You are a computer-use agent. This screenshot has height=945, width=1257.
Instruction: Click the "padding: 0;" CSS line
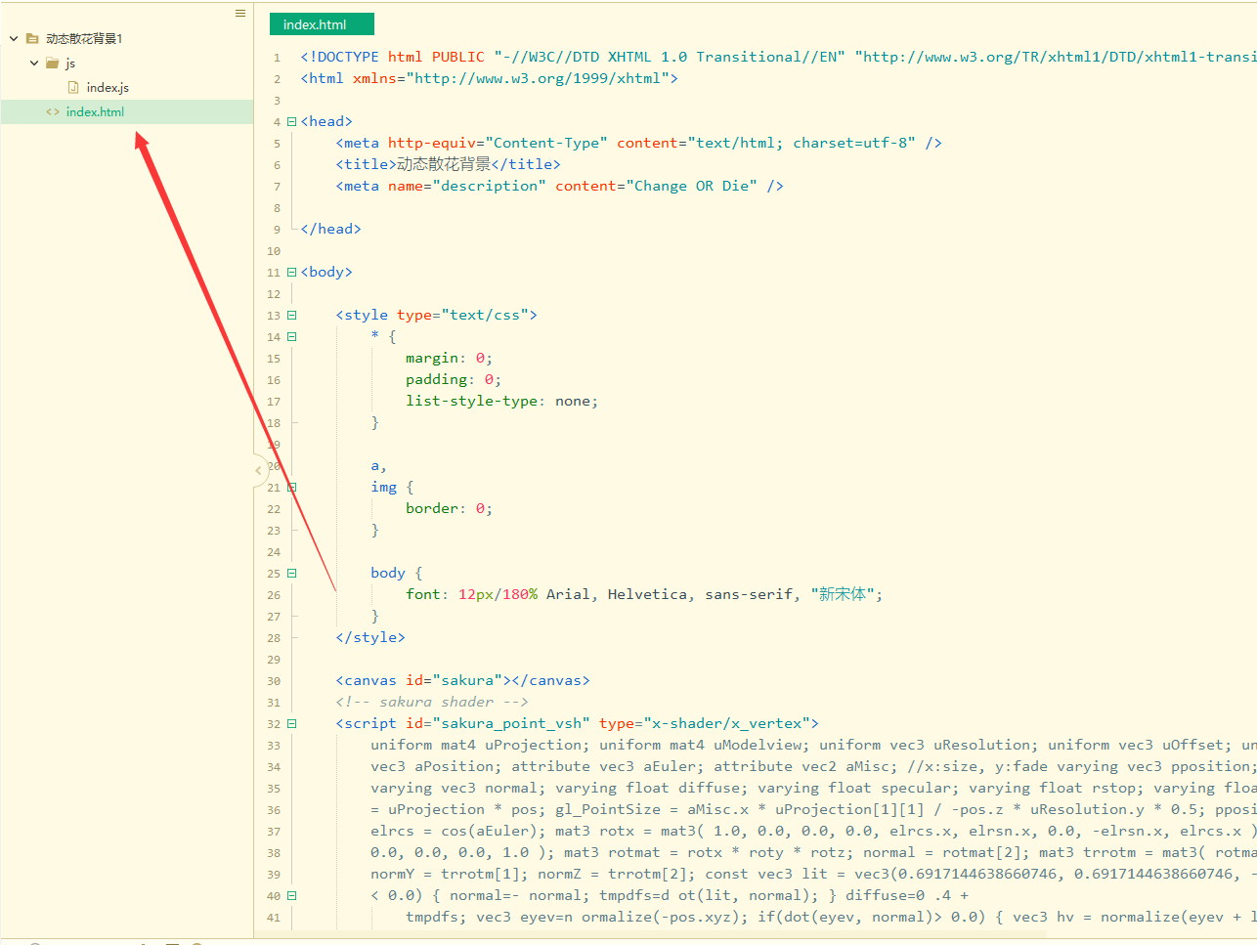pyautogui.click(x=454, y=379)
